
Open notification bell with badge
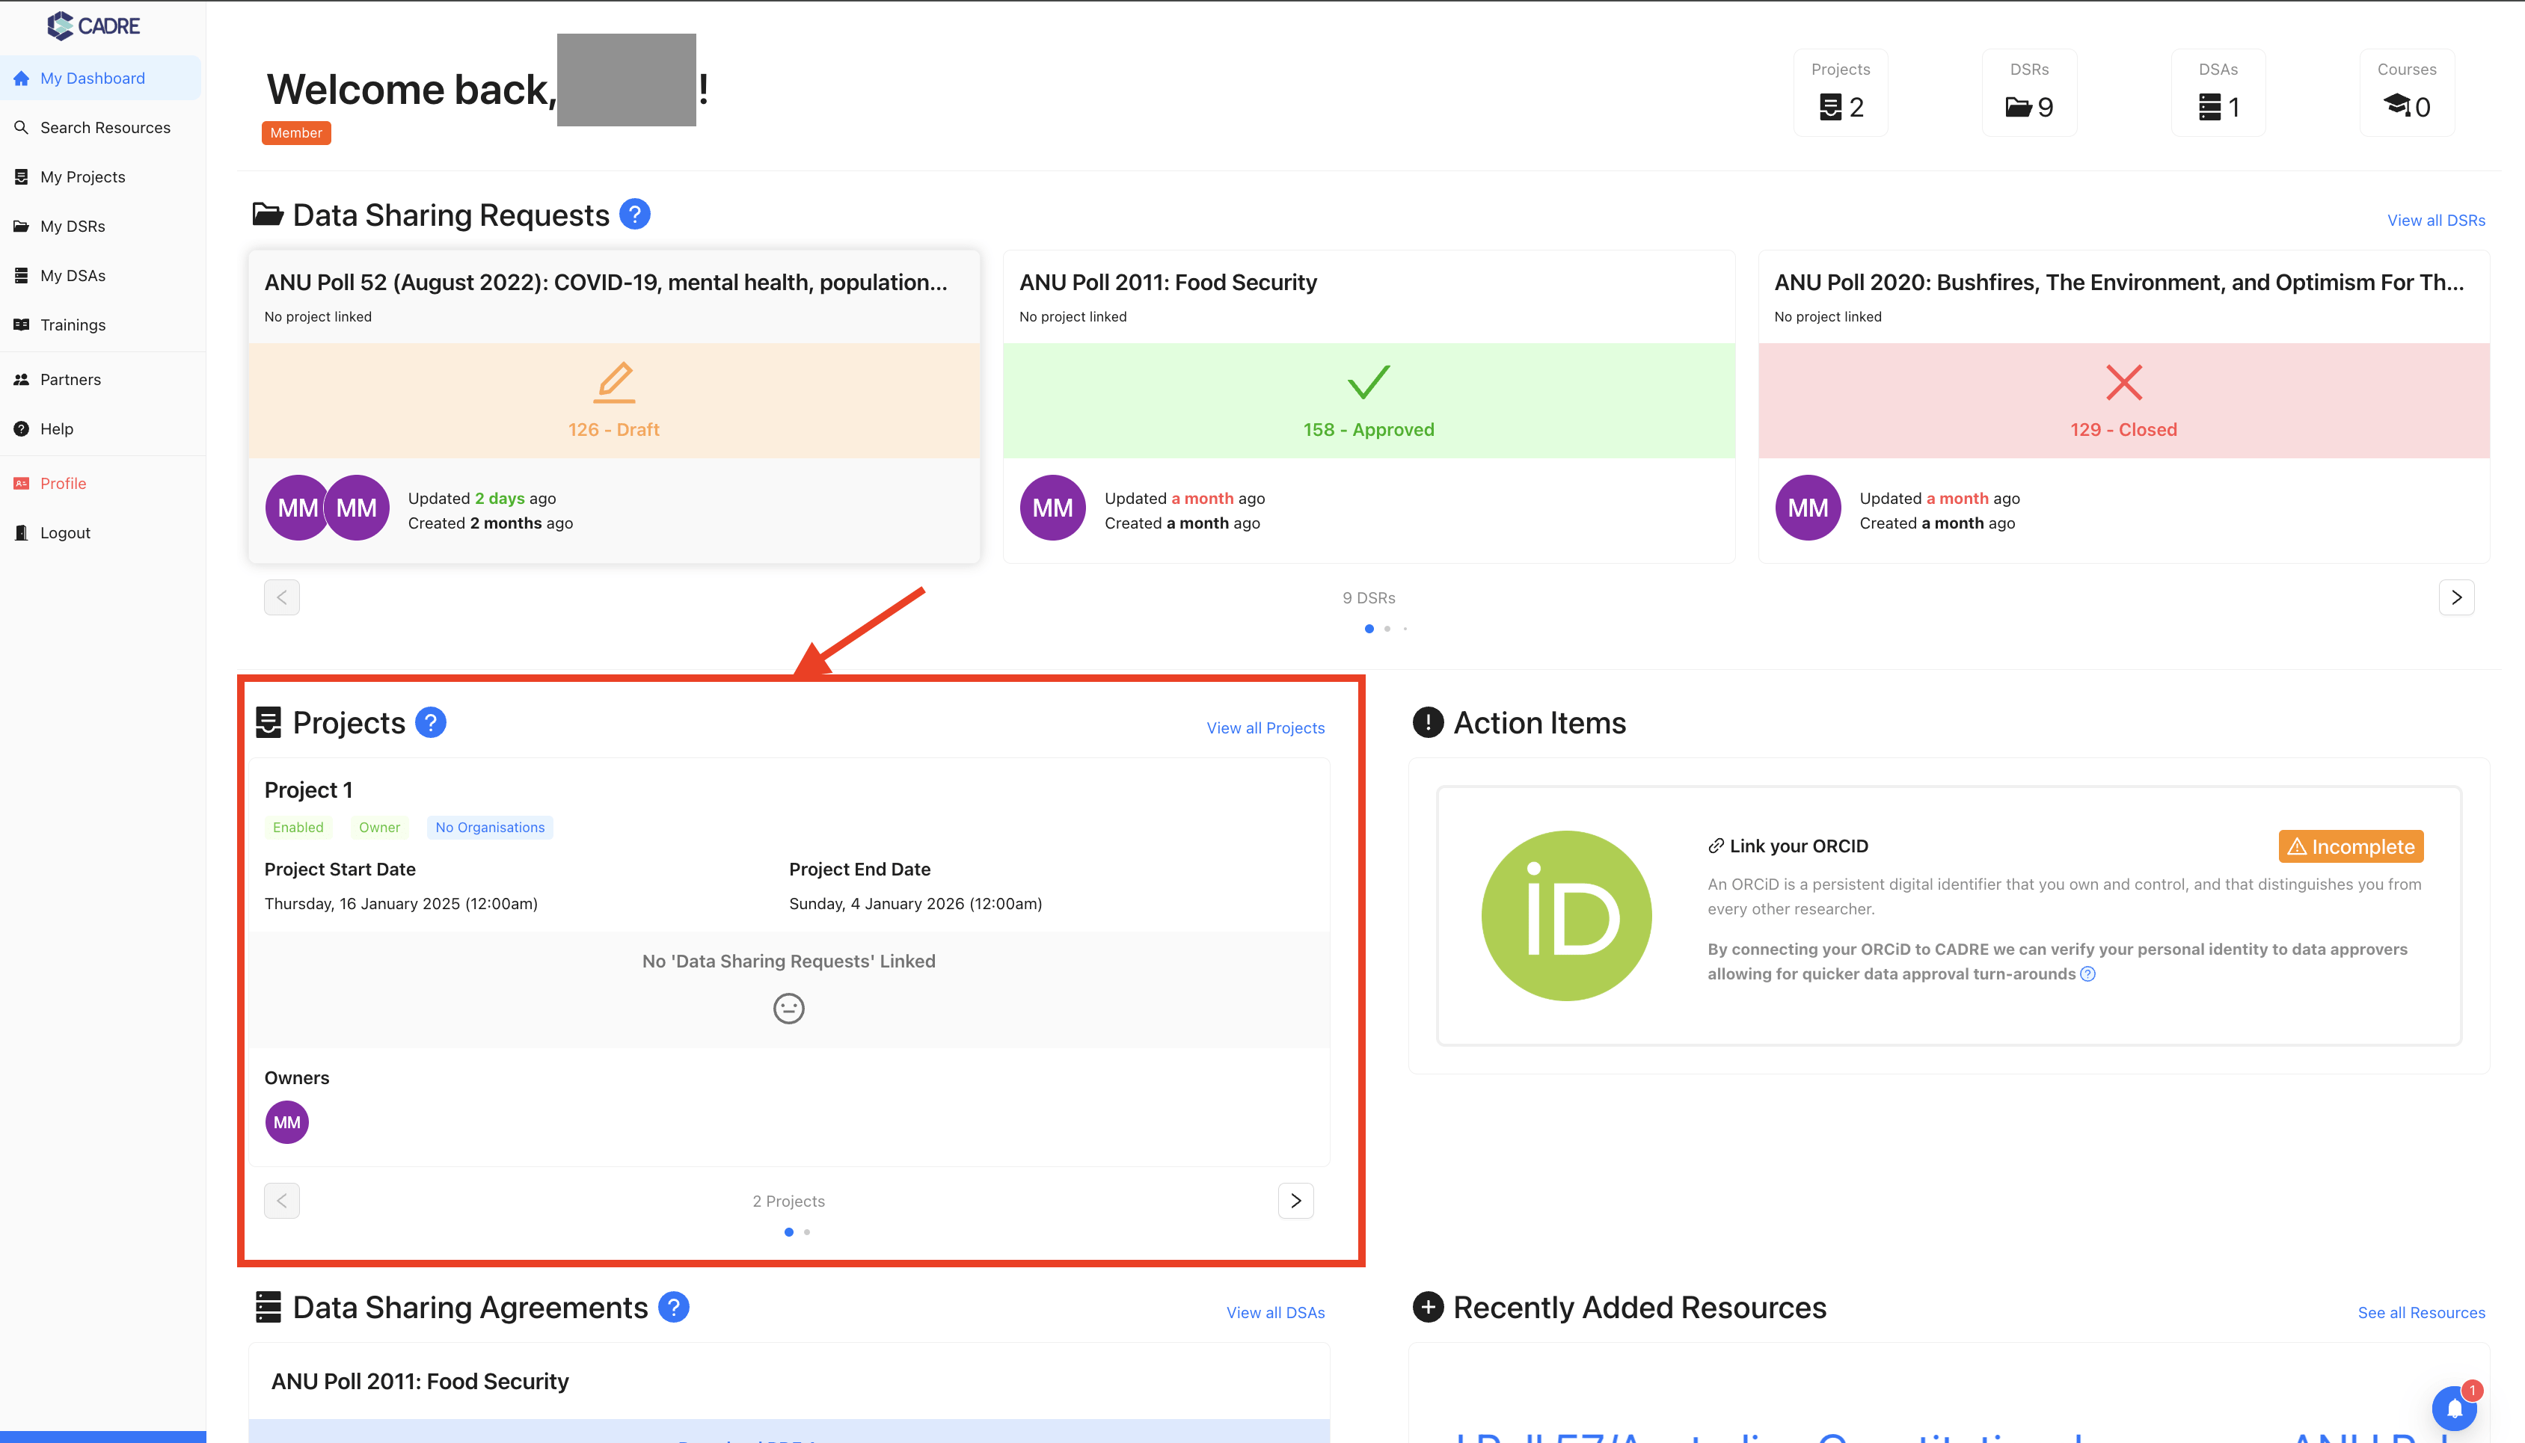[x=2455, y=1407]
